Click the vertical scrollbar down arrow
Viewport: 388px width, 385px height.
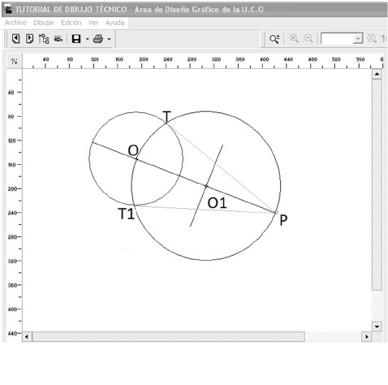(377, 327)
